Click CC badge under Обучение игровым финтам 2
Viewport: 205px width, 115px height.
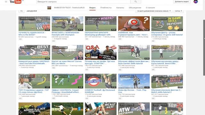(153, 98)
